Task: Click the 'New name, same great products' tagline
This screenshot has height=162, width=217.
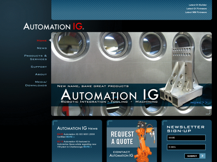Action: pos(93,86)
